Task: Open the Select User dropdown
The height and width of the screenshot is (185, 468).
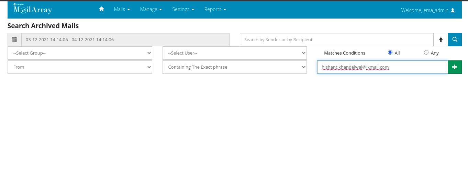Action: (235, 53)
